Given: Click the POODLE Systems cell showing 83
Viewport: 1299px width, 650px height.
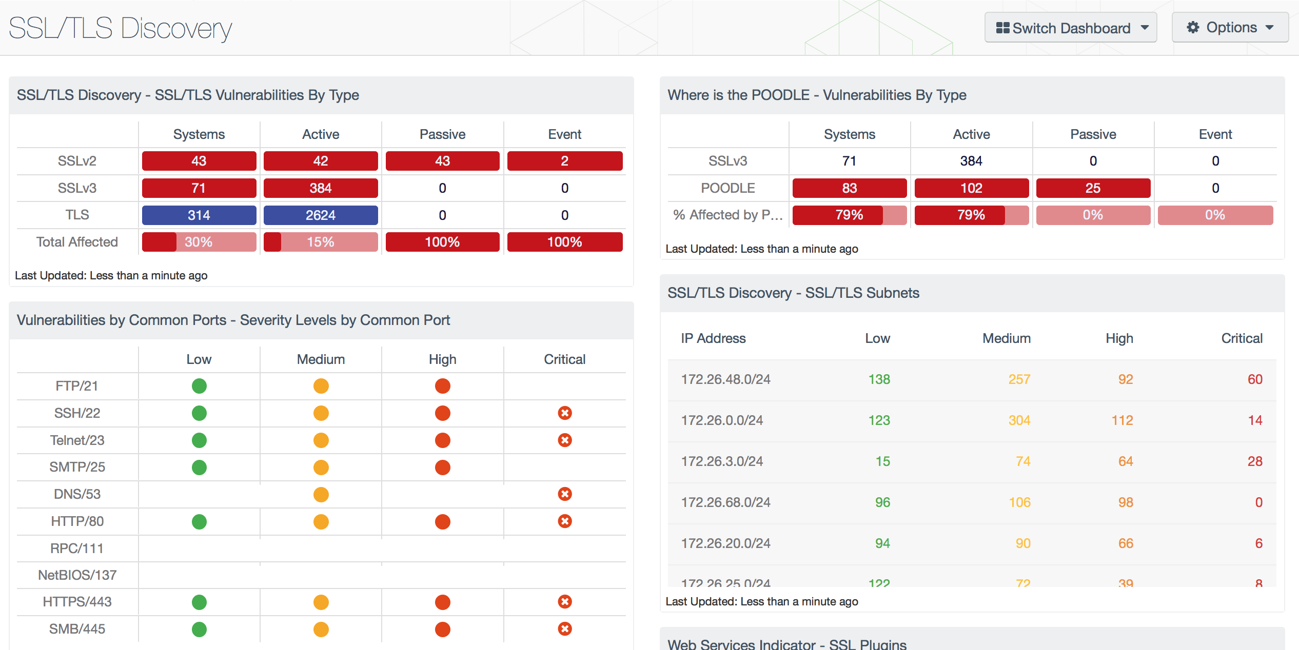Looking at the screenshot, I should point(850,188).
